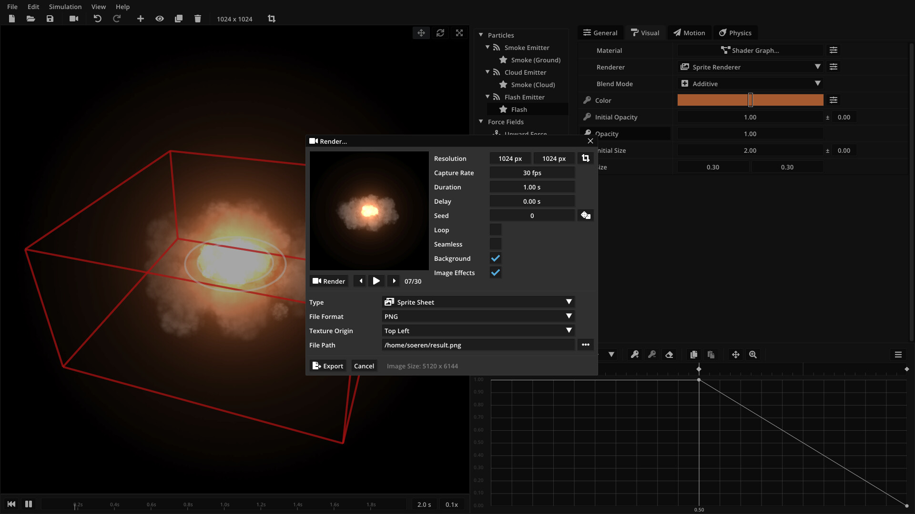
Task: Uncheck the Image Effects checkbox
Action: click(x=496, y=273)
